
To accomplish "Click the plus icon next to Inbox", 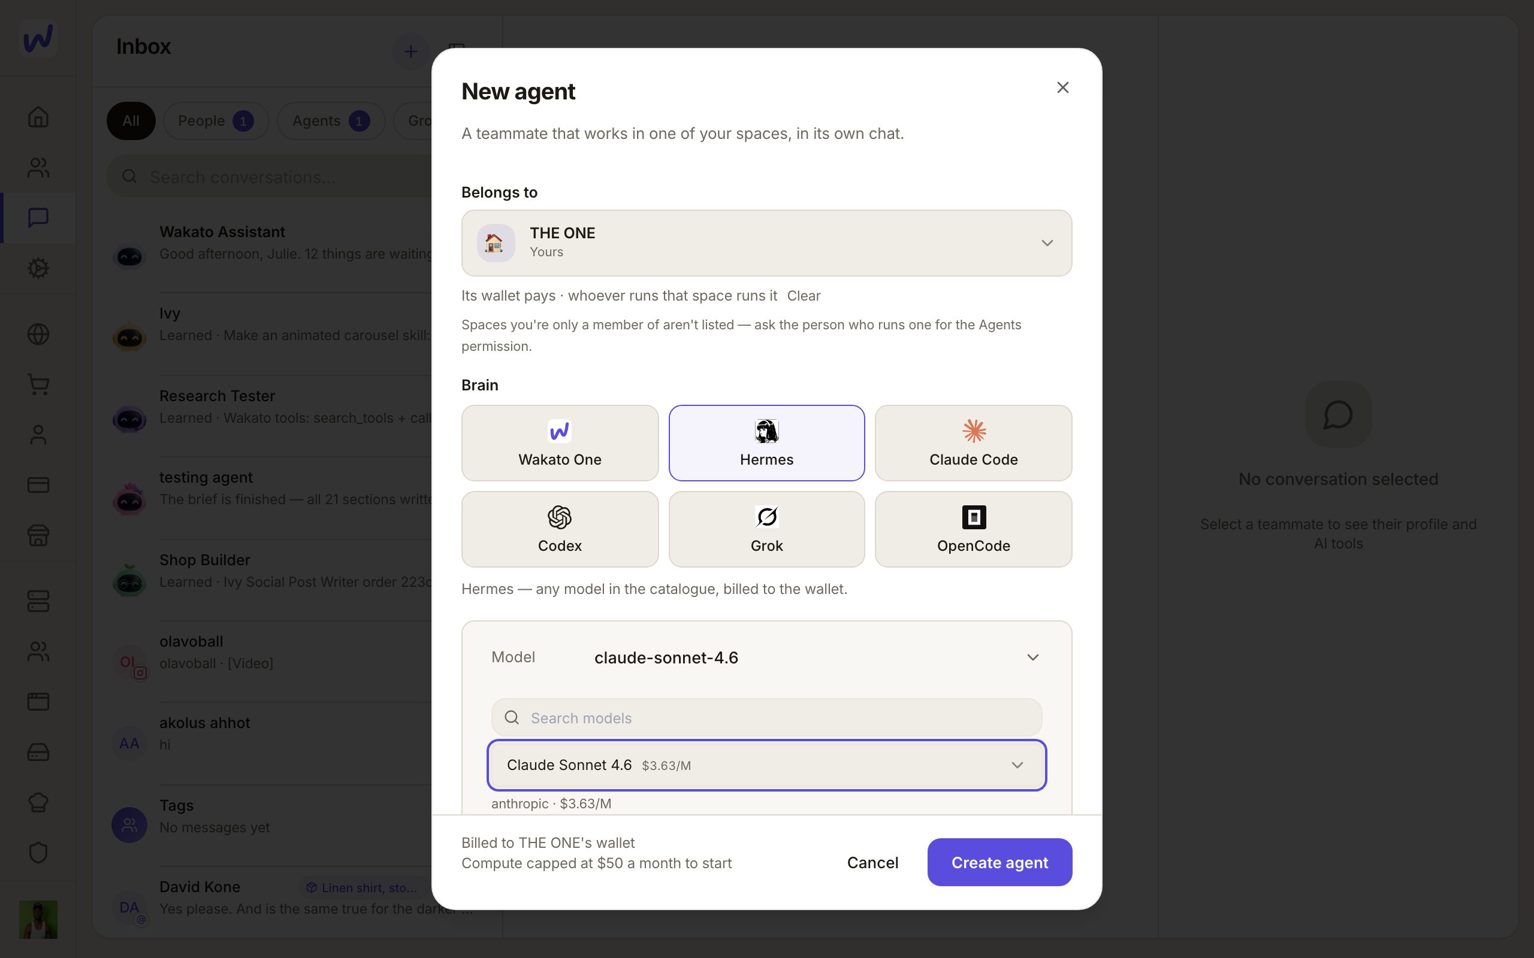I will click(x=410, y=51).
